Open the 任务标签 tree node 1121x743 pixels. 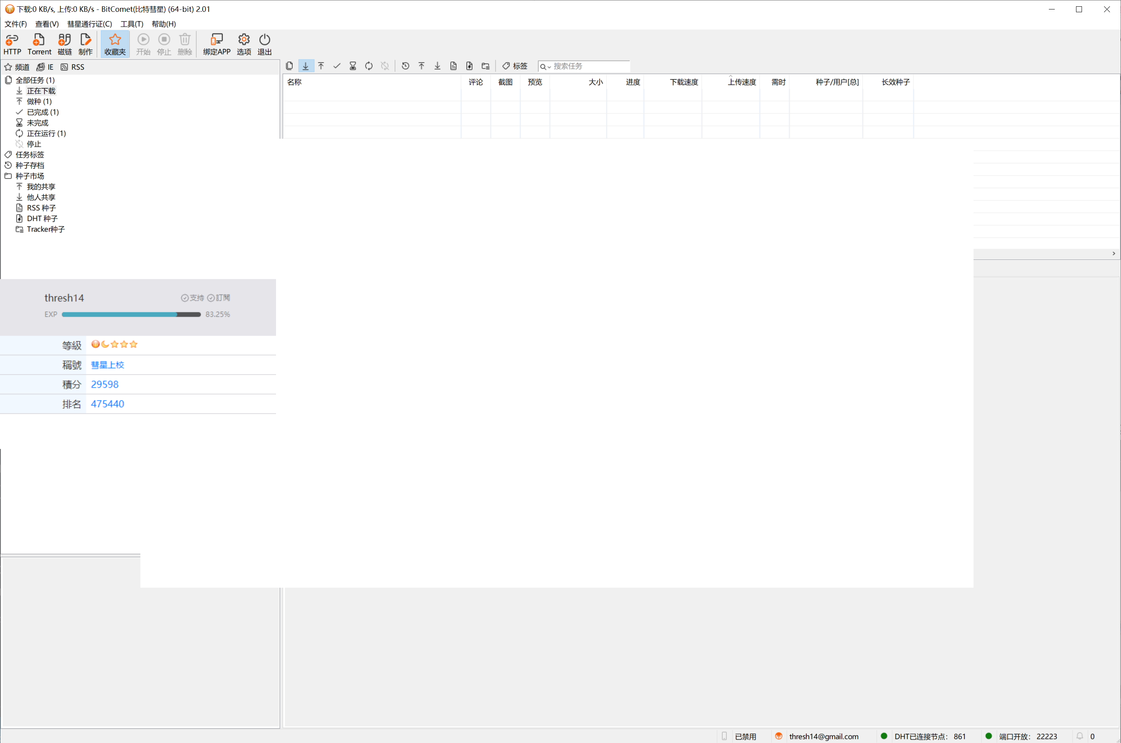pos(30,155)
